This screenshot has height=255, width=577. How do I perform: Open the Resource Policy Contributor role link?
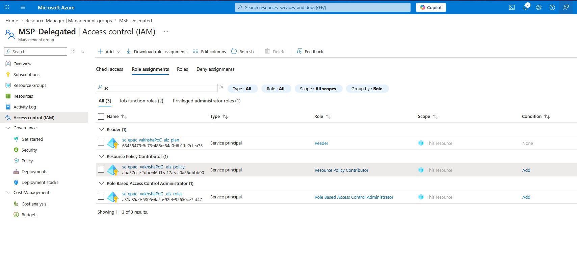(x=341, y=170)
